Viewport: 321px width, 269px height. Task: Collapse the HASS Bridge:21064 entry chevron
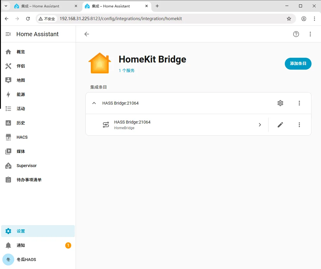tap(94, 103)
